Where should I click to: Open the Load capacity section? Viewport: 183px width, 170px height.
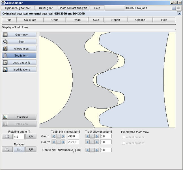click(x=19, y=62)
